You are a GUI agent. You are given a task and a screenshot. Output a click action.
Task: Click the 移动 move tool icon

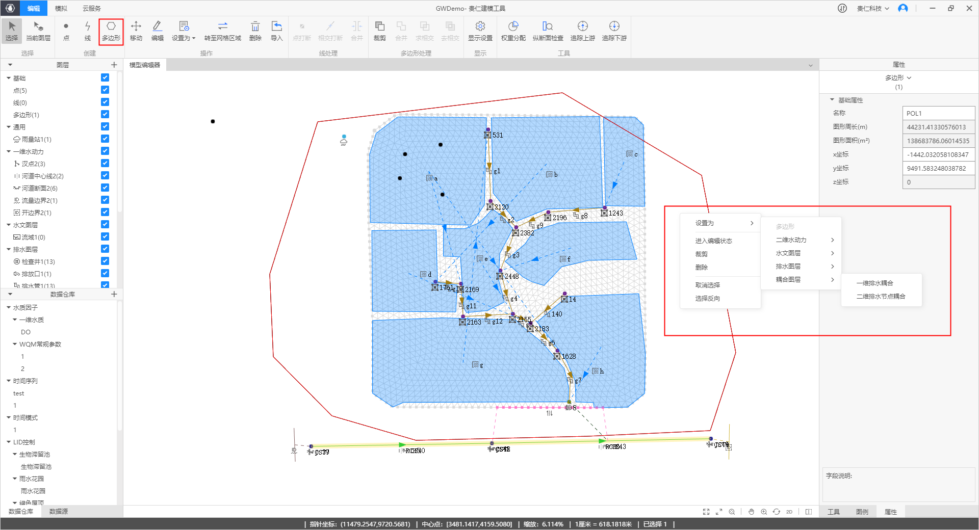coord(136,31)
